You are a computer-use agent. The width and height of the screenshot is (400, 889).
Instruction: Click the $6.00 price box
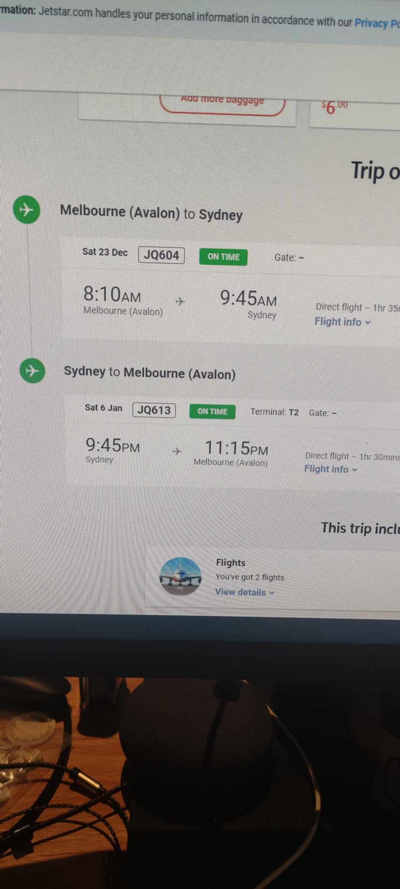click(354, 113)
